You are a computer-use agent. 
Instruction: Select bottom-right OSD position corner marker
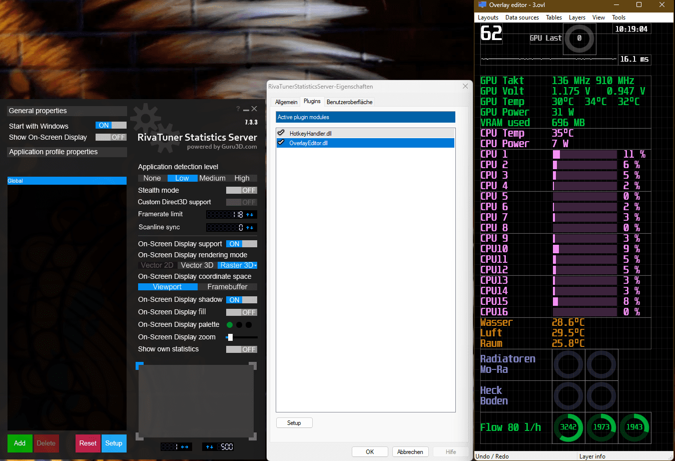point(253,436)
